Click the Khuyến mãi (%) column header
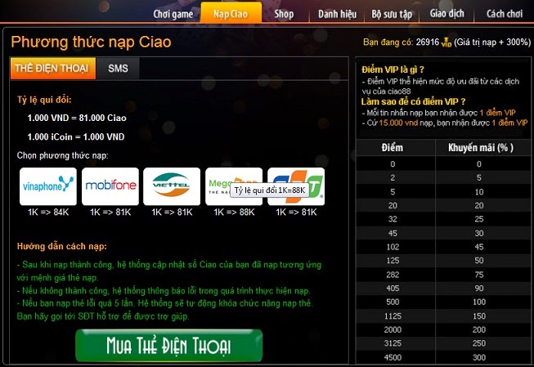 (481, 148)
